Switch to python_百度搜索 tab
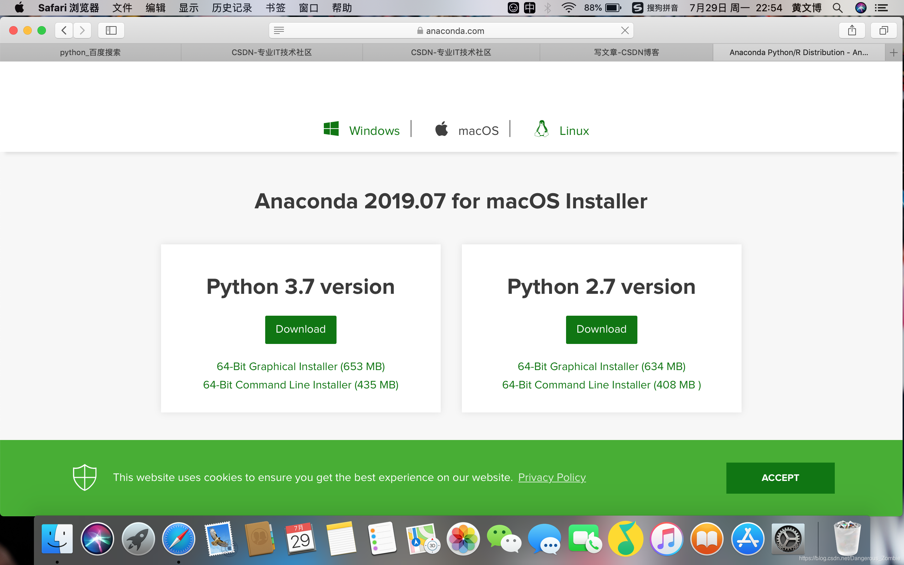904x565 pixels. pyautogui.click(x=90, y=52)
